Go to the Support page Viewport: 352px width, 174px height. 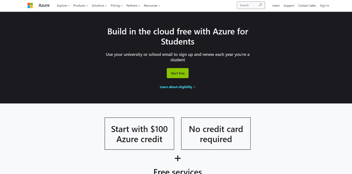tap(289, 6)
